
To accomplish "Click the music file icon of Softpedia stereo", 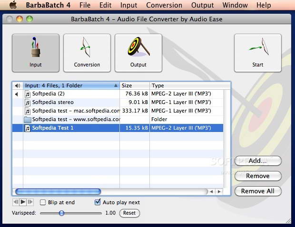I will point(28,102).
